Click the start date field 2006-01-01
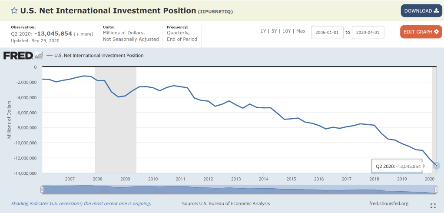The image size is (444, 213). [327, 32]
